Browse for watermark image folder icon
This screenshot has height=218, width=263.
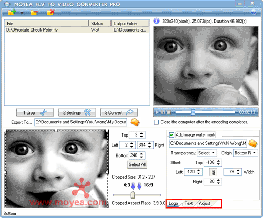[253, 143]
